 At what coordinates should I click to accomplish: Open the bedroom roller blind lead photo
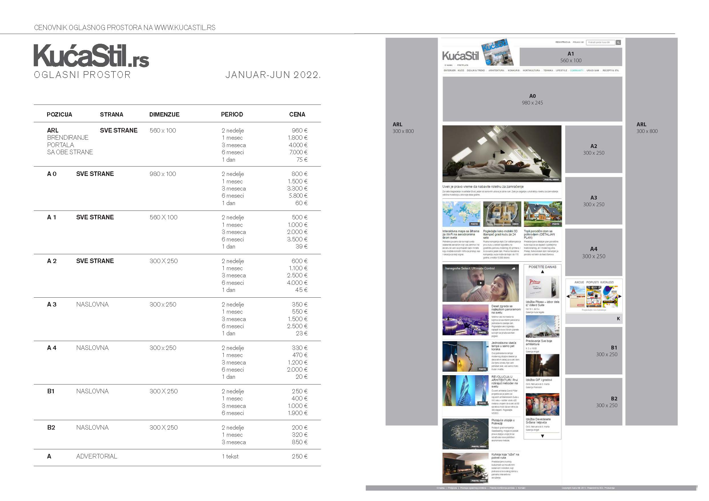pos(502,153)
